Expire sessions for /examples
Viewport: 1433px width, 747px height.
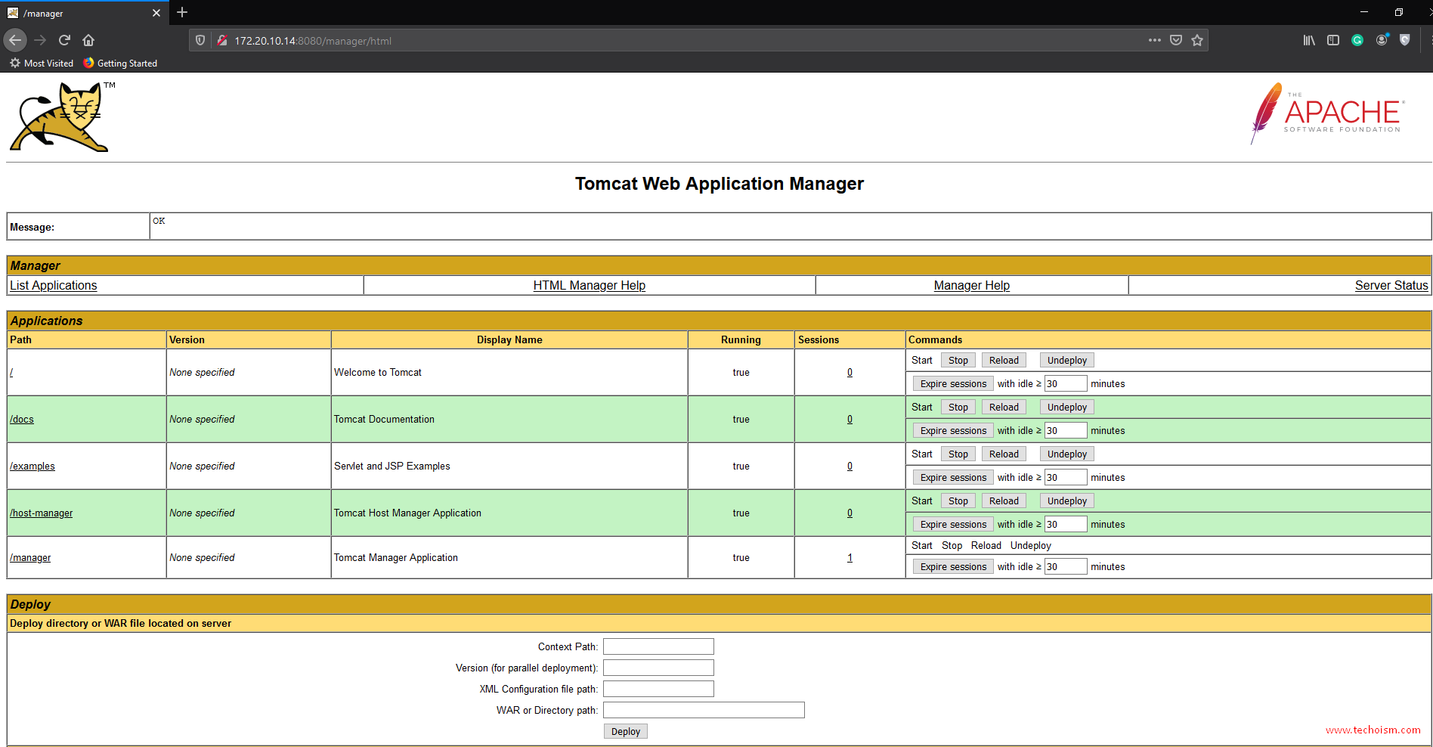click(x=953, y=478)
